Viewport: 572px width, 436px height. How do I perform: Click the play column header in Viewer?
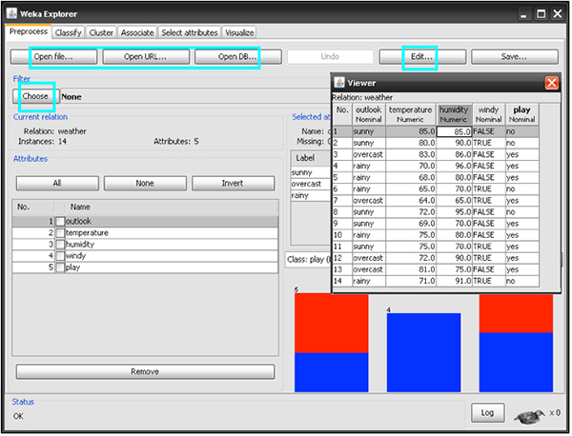point(521,114)
